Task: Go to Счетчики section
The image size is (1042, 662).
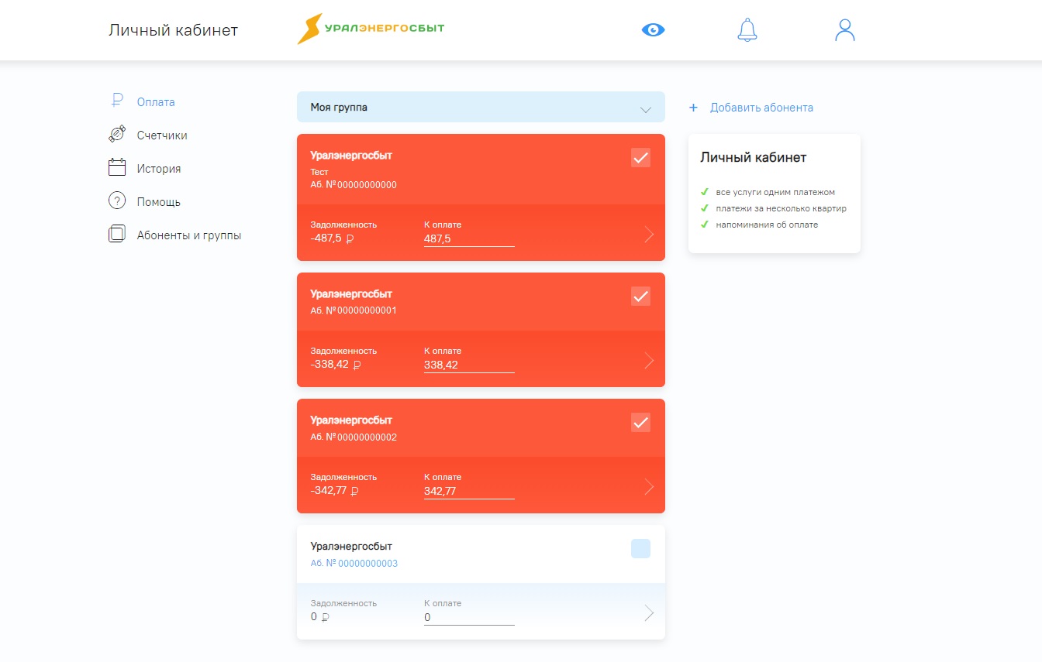Action: 162,135
